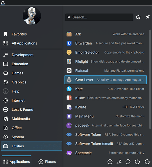Open the Office category

click(31, 128)
